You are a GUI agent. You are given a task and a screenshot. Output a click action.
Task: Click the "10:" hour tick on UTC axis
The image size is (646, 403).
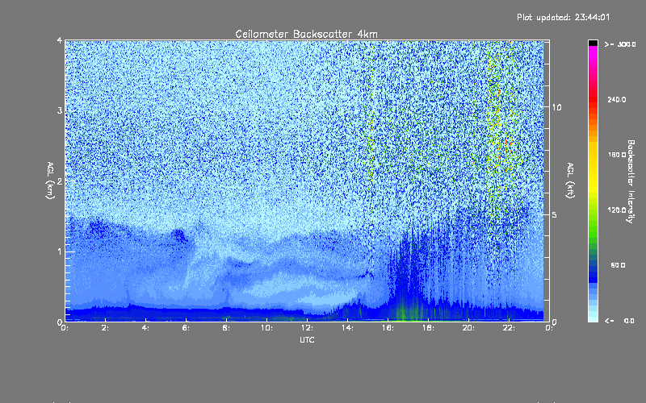266,328
